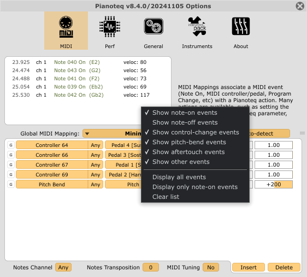Click the Insert button
This screenshot has height=277, width=307.
click(x=248, y=267)
